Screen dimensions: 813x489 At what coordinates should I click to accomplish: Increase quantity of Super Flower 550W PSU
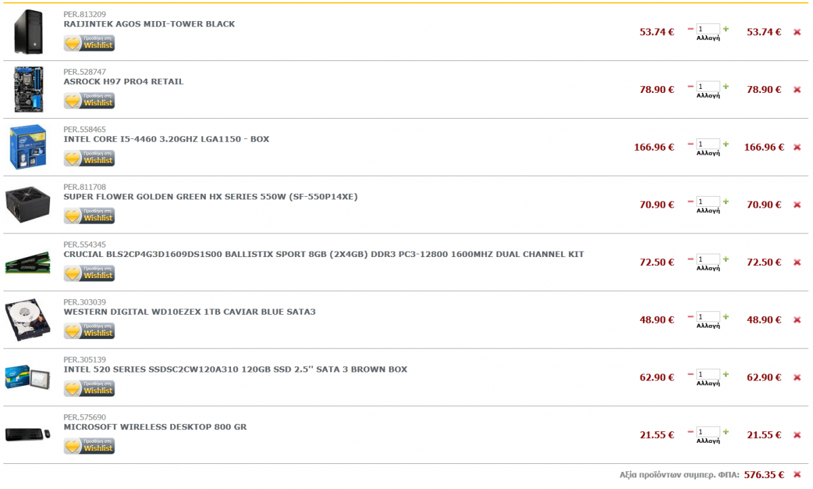coord(726,201)
